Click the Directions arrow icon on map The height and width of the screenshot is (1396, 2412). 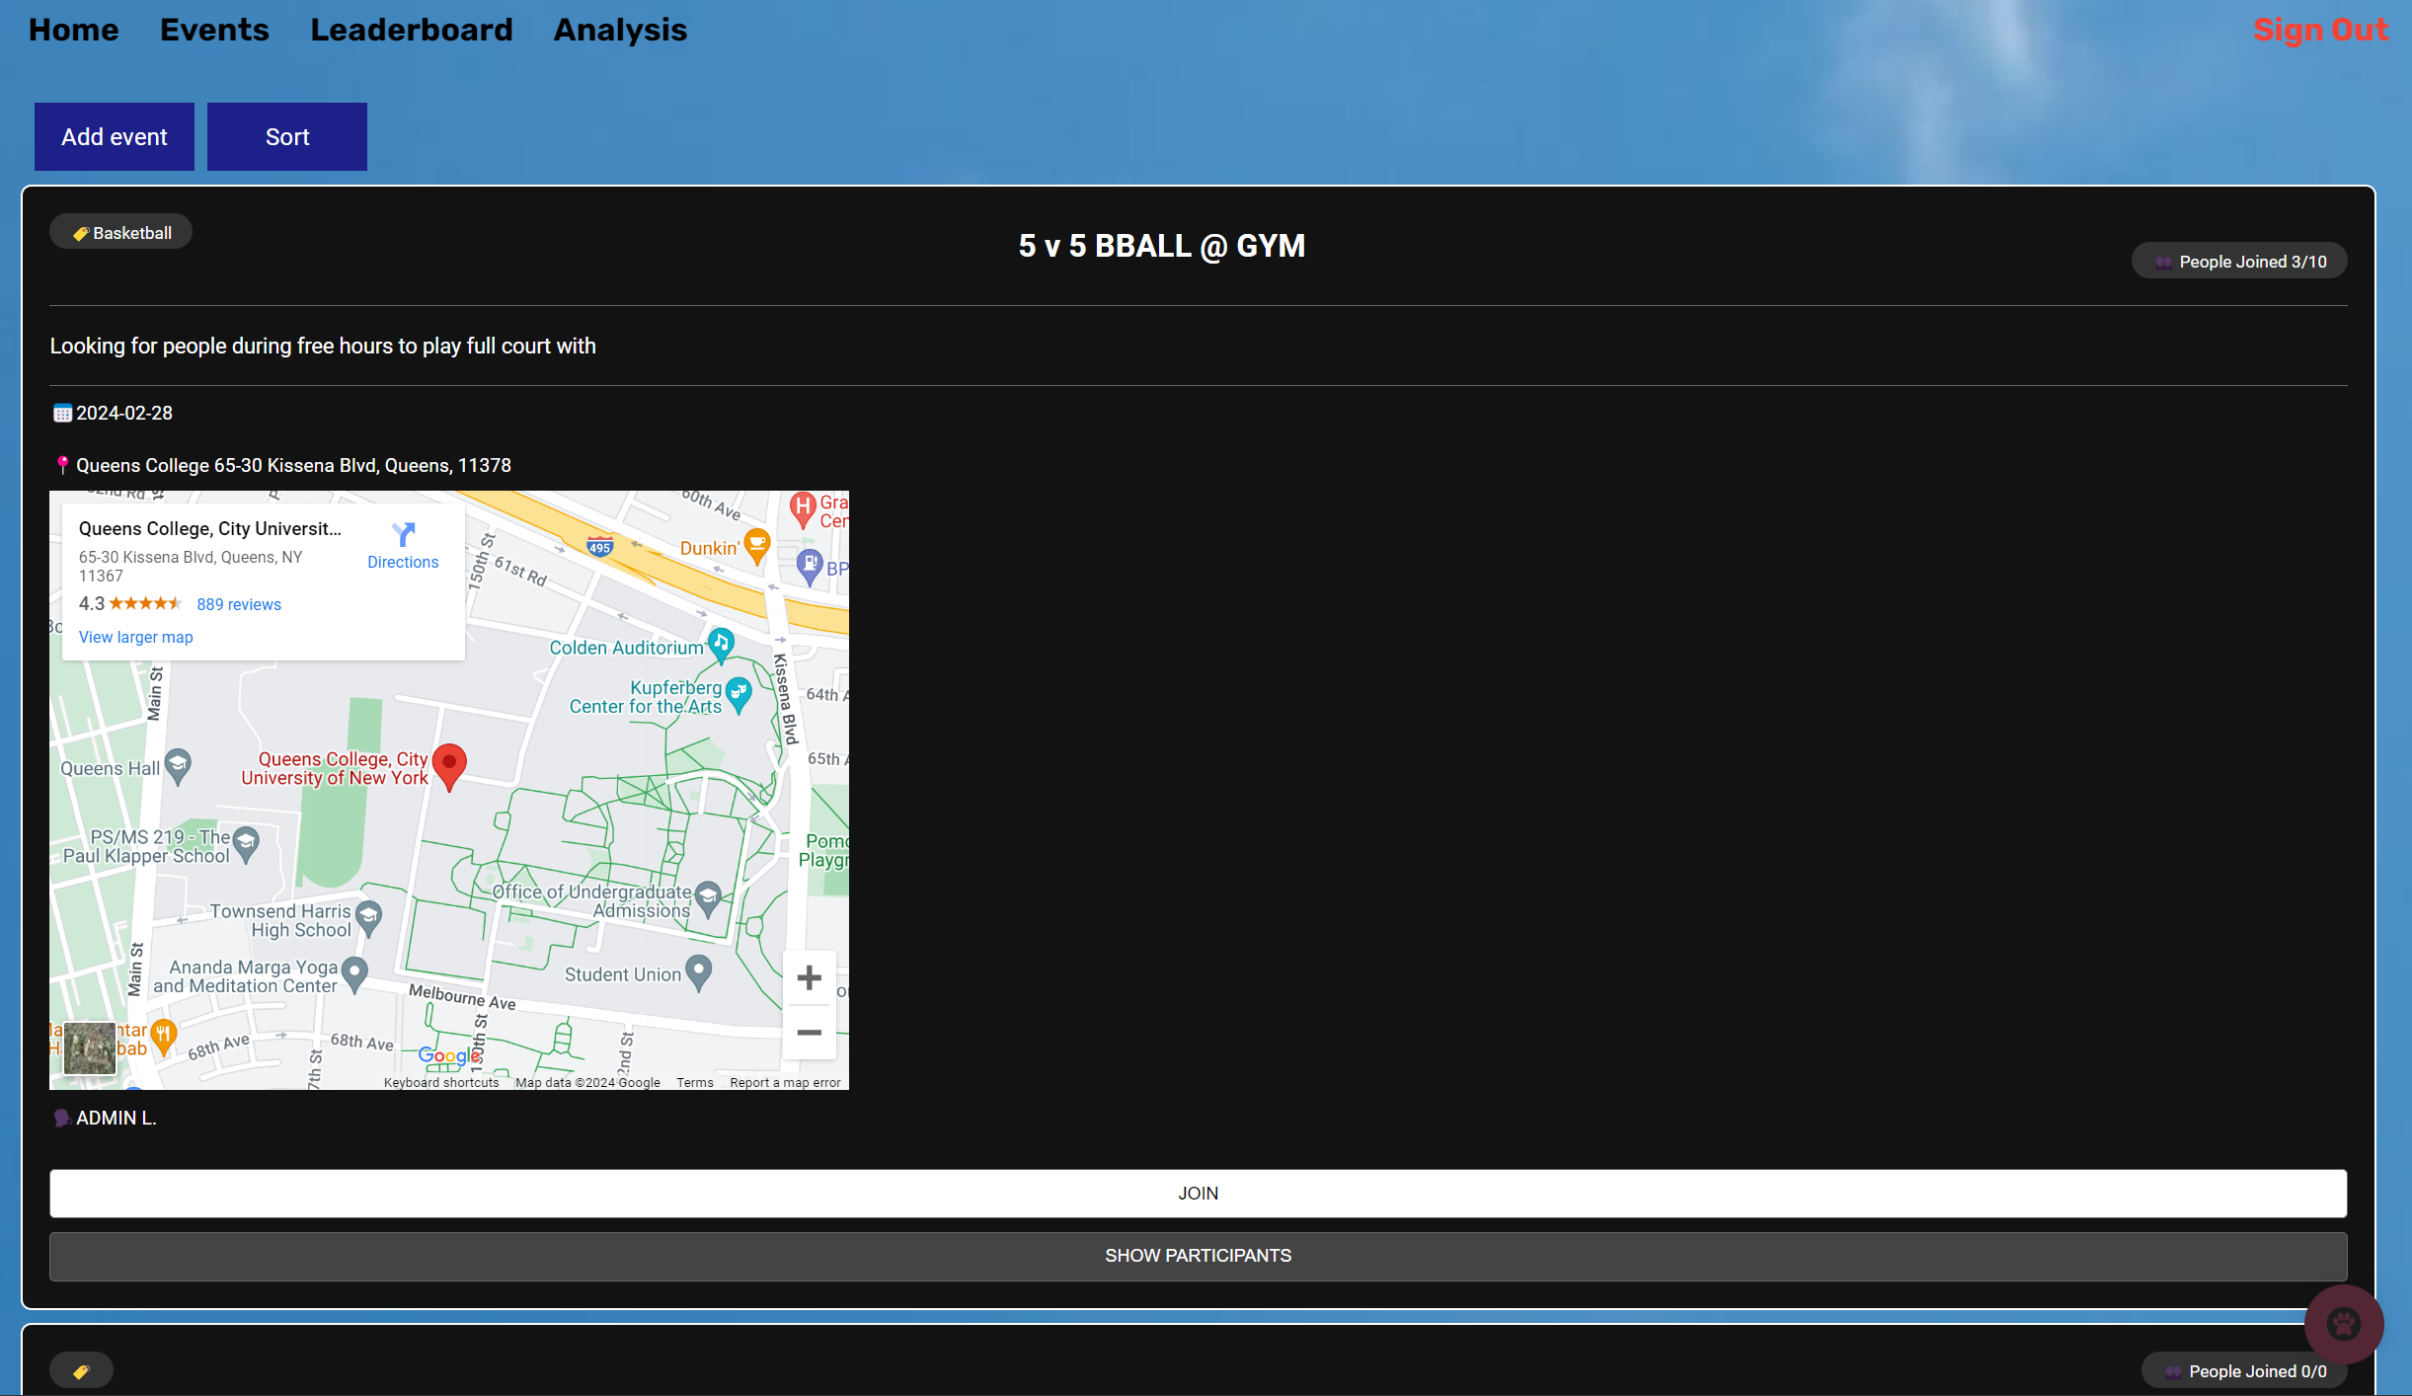pos(403,535)
